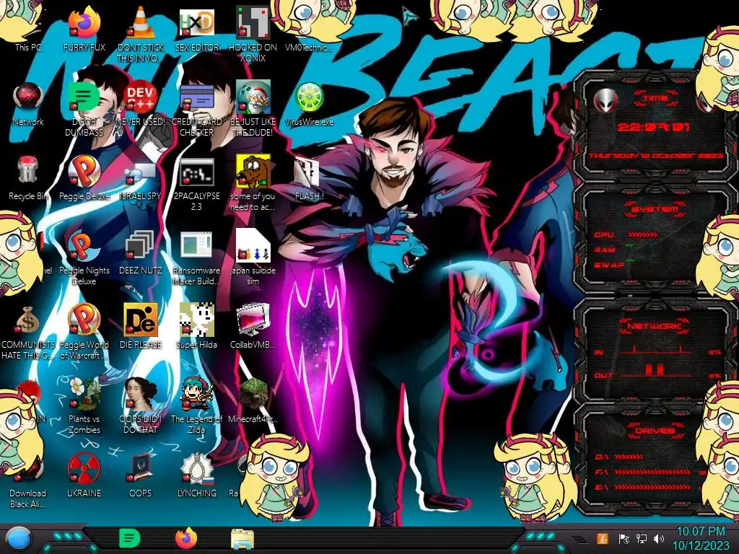Open HOOKED ON XONIX game icon

click(x=253, y=22)
